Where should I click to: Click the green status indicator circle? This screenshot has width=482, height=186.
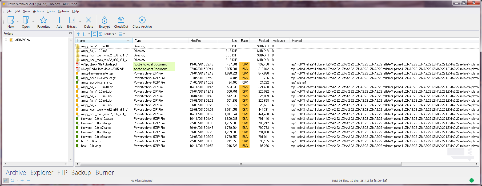471,180
